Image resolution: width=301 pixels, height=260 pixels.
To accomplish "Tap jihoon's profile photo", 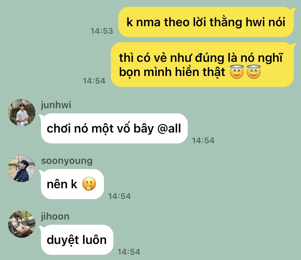I will pyautogui.click(x=22, y=224).
